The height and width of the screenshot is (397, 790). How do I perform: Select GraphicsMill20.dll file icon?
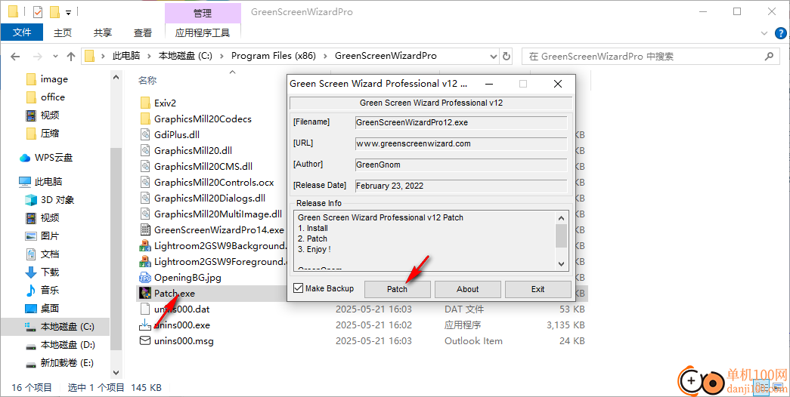145,150
